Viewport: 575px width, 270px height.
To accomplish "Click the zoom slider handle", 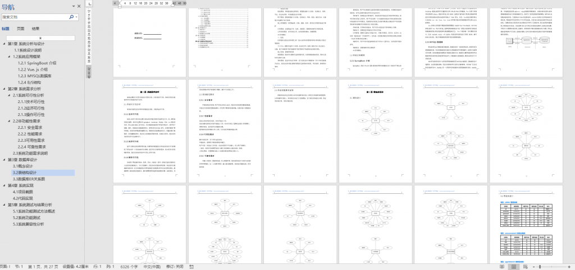I will tap(540, 267).
